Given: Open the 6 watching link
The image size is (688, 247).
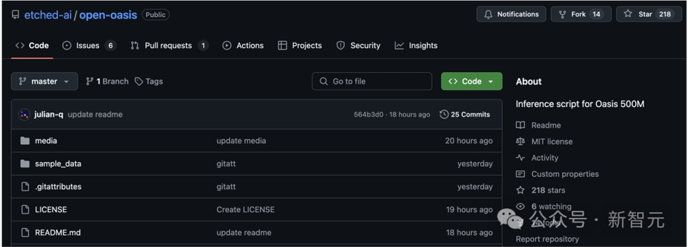Looking at the screenshot, I should pyautogui.click(x=551, y=207).
